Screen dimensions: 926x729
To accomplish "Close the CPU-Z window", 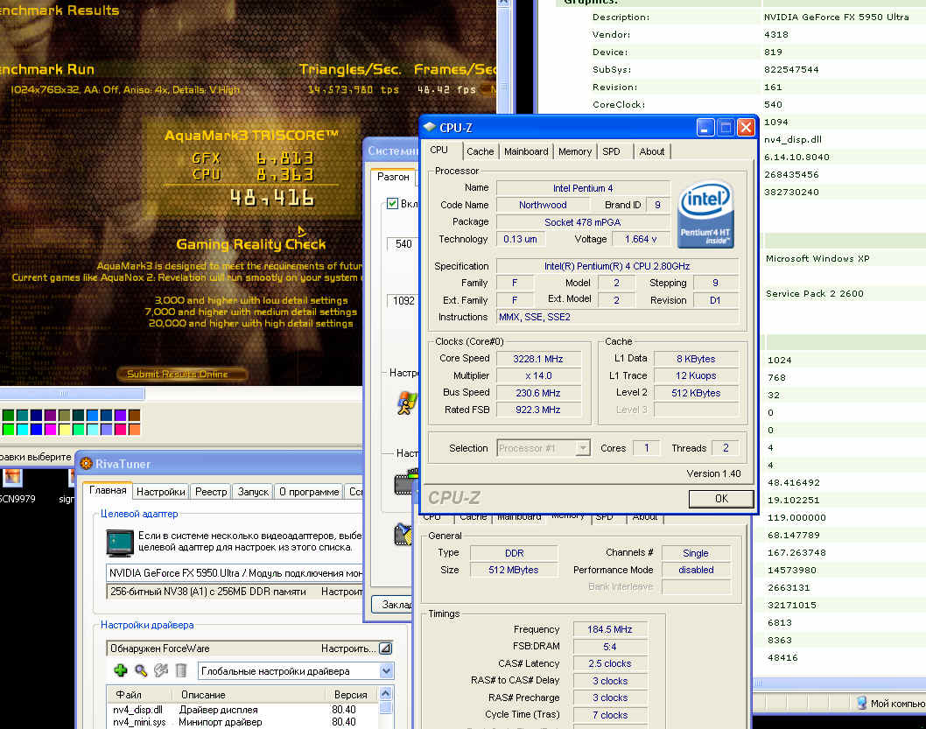I will [746, 128].
